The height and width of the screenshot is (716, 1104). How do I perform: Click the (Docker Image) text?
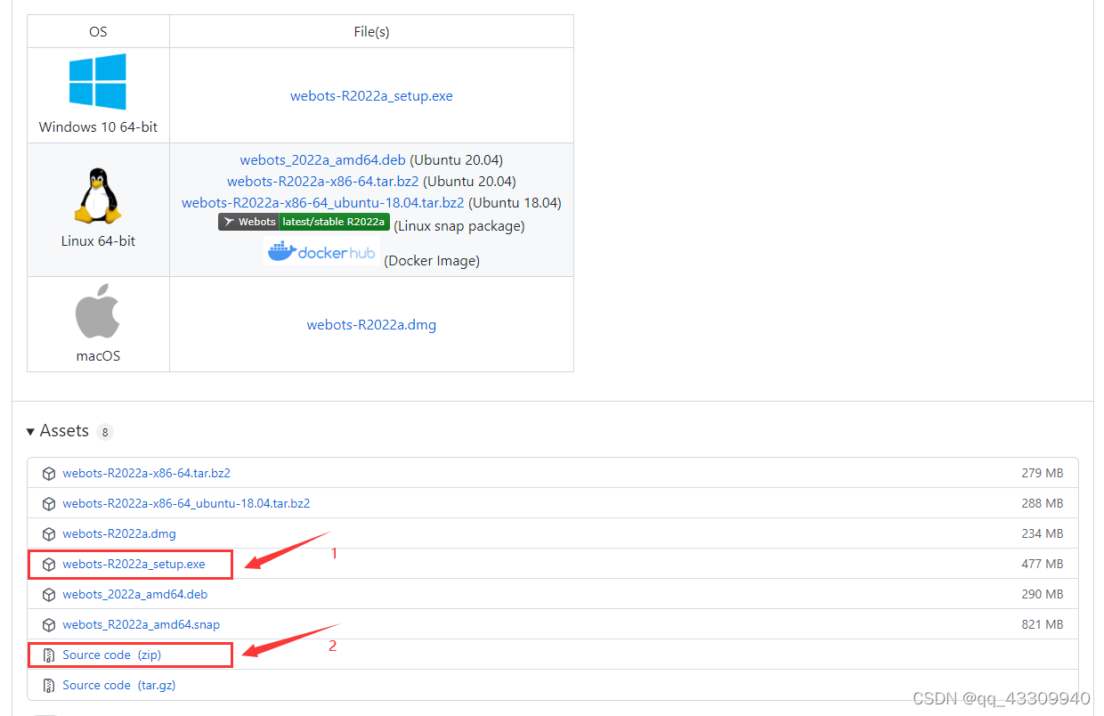tap(432, 261)
